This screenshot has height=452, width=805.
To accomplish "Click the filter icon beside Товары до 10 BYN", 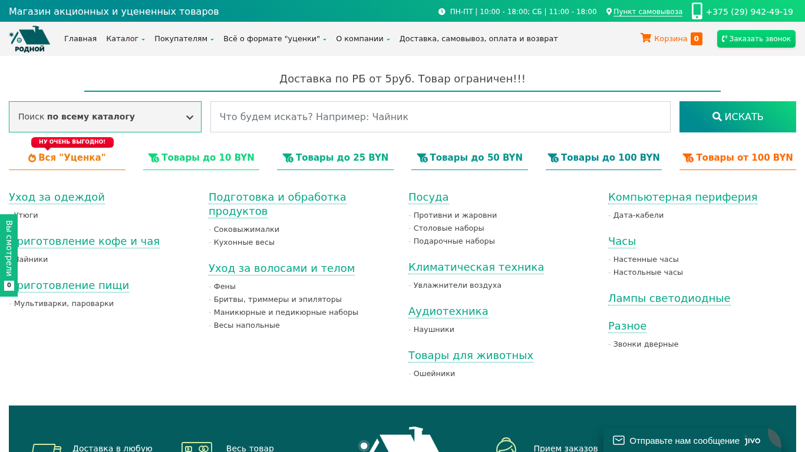I will pos(153,158).
